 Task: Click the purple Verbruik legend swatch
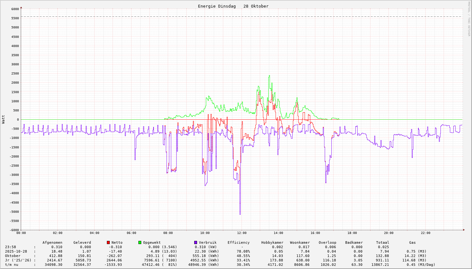196,242
